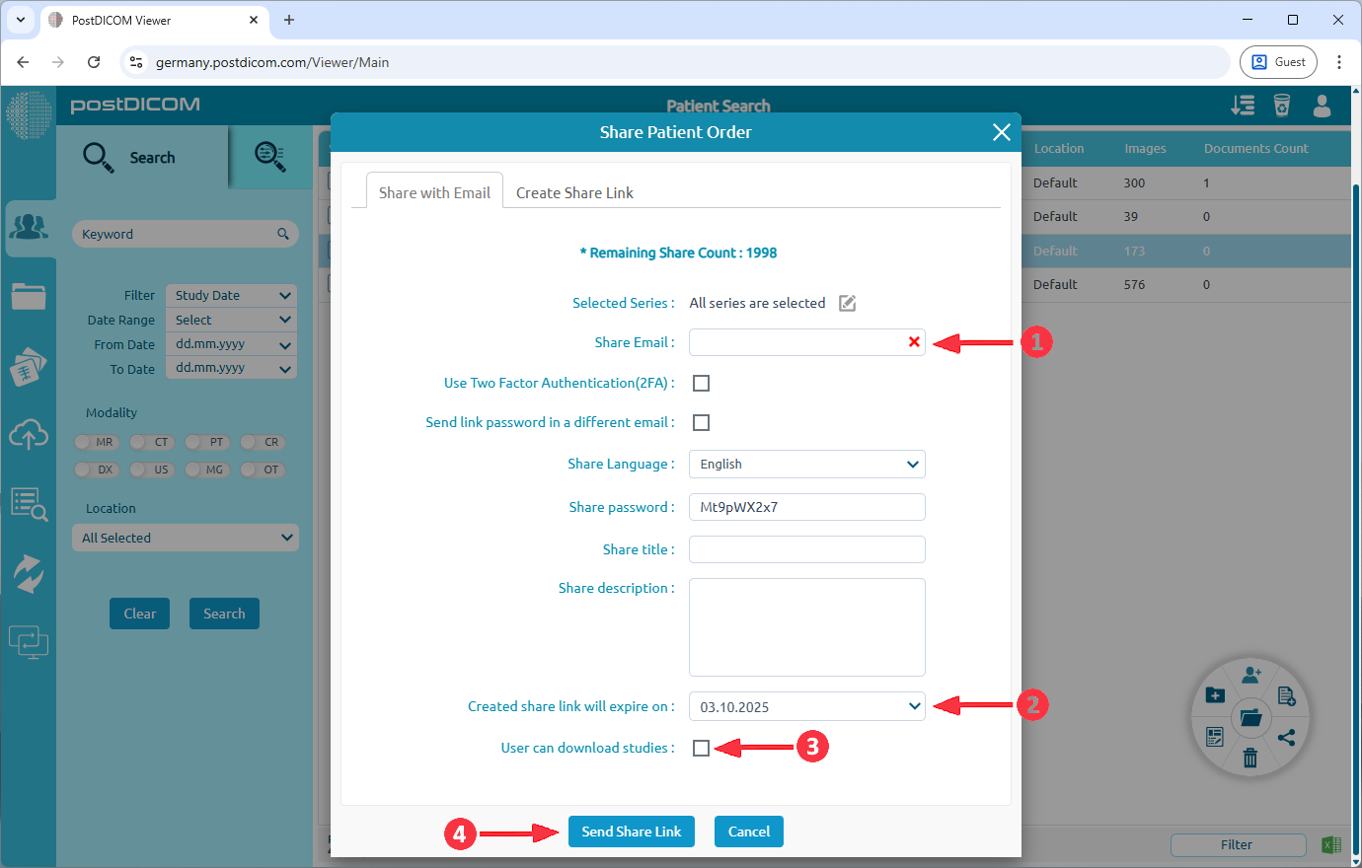This screenshot has height=868, width=1362.
Task: Expand the share link expiry date dropdown
Action: [x=806, y=705]
